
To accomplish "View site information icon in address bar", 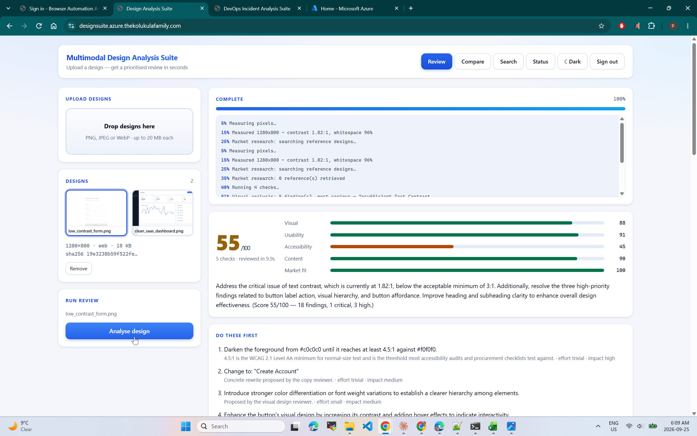I will pyautogui.click(x=71, y=26).
